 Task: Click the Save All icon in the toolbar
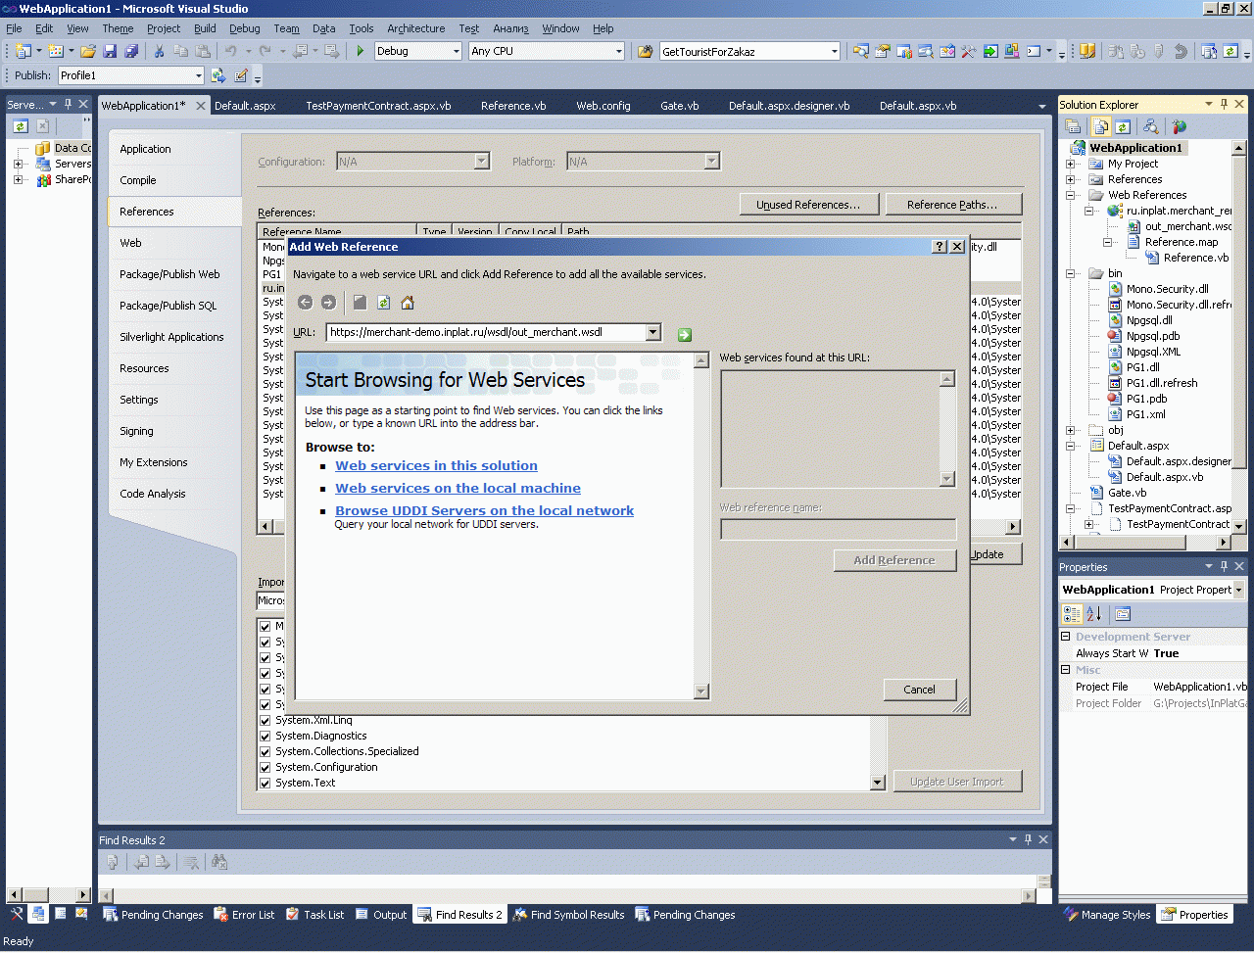[x=131, y=51]
